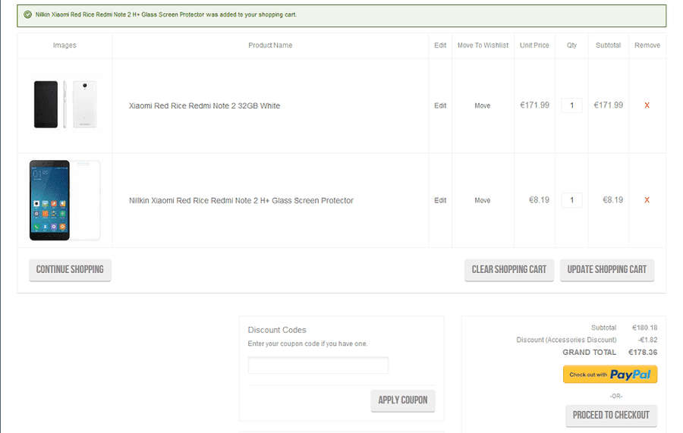This screenshot has width=683, height=433.
Task: Open Xiaomi Red Rice Redmi Note 2 32GB White product
Action: (204, 105)
